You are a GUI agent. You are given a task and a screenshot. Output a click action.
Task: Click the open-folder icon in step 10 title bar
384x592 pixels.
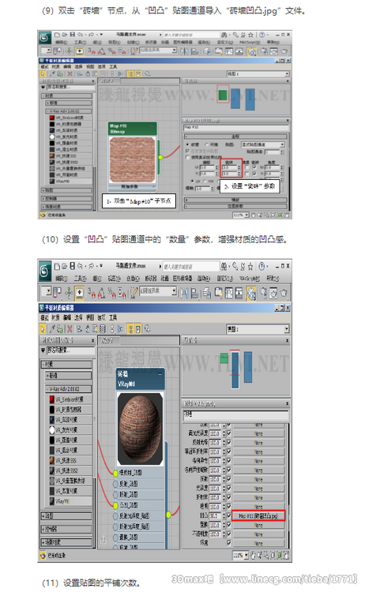(x=65, y=266)
